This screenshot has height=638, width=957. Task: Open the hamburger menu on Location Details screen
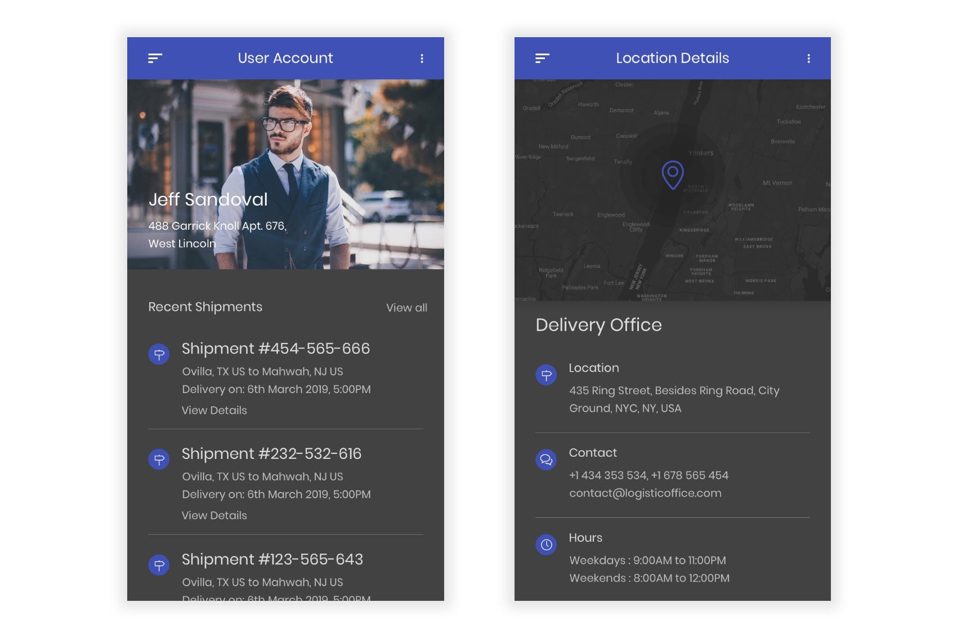[542, 57]
